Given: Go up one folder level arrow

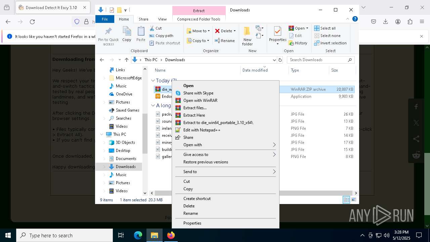Looking at the screenshot, I should click(126, 60).
